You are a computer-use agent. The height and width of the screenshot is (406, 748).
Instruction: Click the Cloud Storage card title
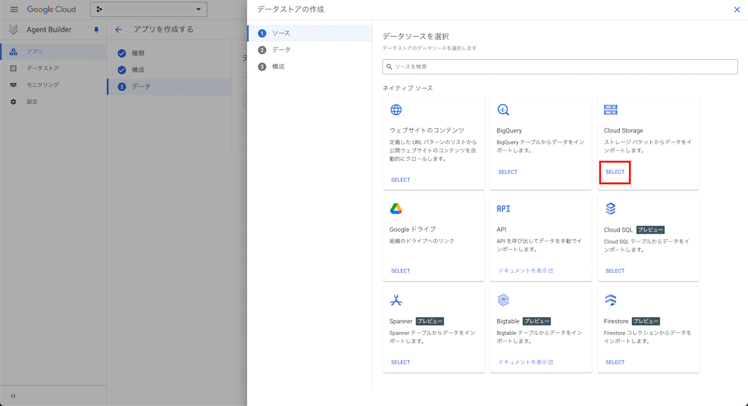(x=623, y=131)
